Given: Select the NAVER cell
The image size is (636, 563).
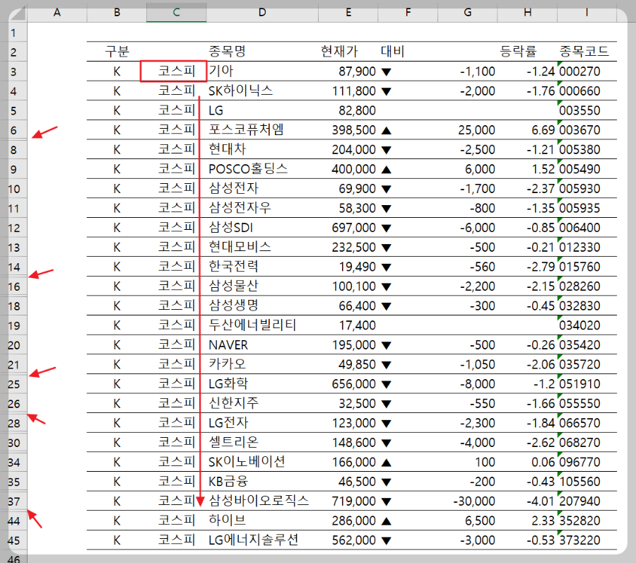Looking at the screenshot, I should click(x=262, y=344).
